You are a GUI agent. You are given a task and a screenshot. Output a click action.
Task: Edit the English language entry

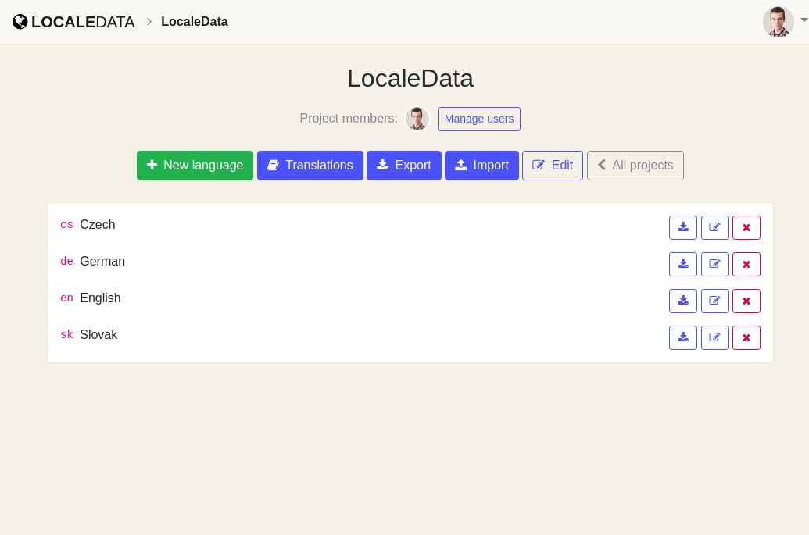coord(714,301)
